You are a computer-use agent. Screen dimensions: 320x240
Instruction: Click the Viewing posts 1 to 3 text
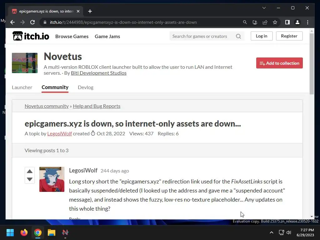tap(47, 150)
